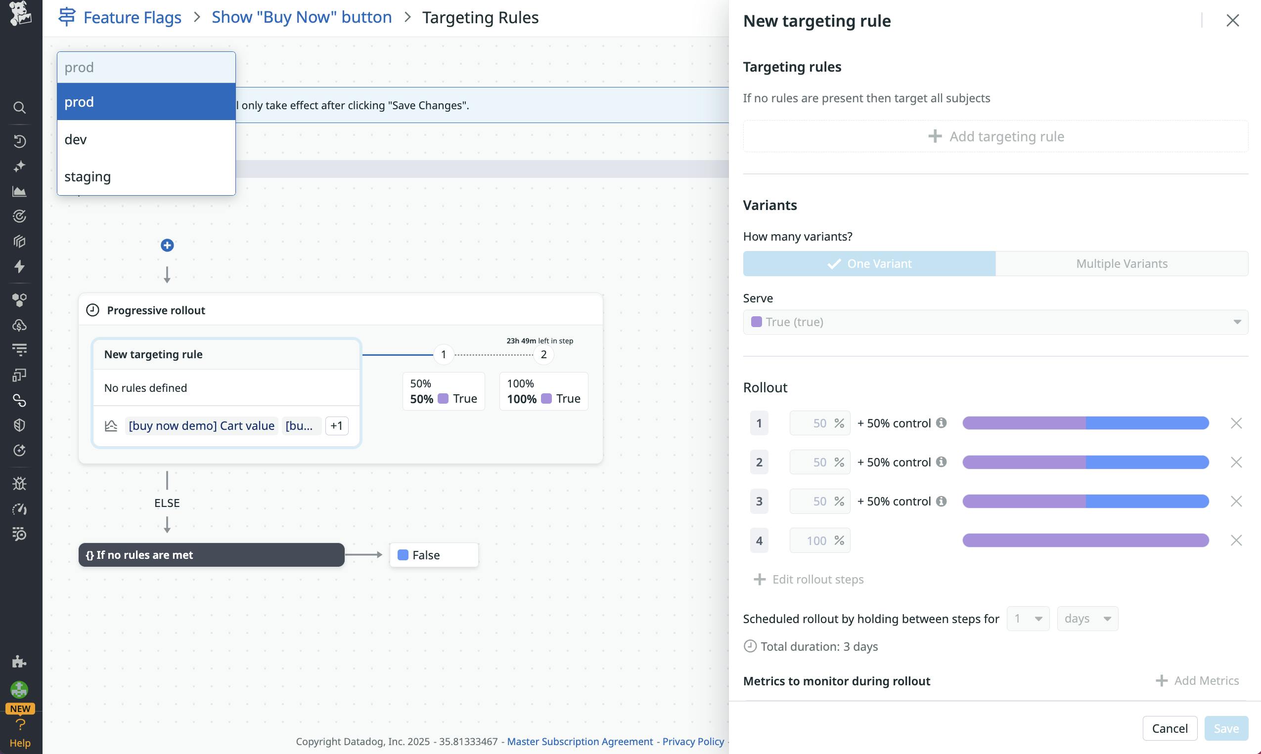Remove rollout step 3 with X icon
This screenshot has height=754, width=1261.
[1236, 502]
